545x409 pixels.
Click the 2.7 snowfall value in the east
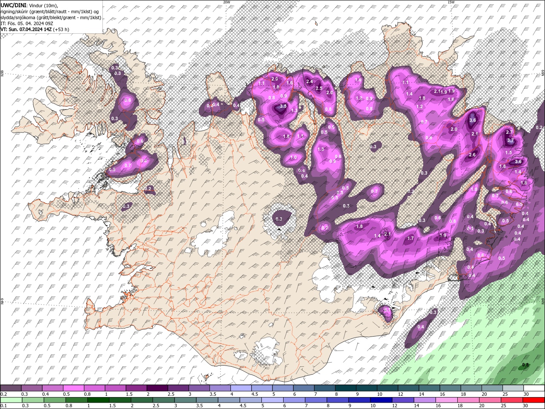pos(509,132)
